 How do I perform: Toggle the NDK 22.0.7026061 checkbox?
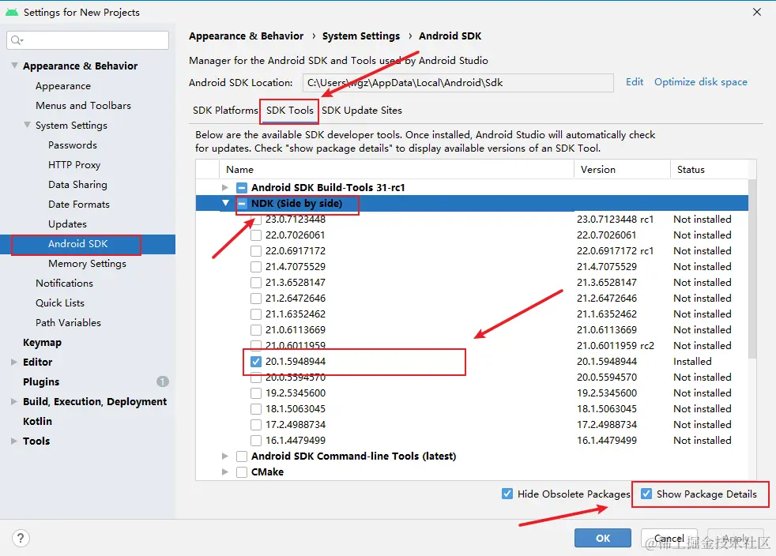pos(256,235)
